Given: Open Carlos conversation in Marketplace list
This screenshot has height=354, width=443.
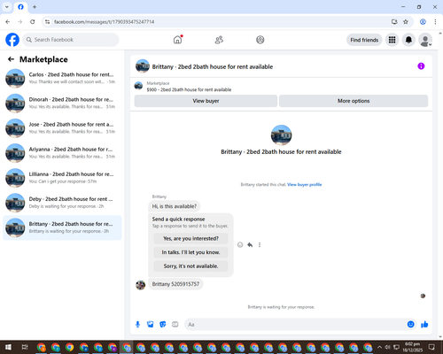Looking at the screenshot, I should 62,78.
